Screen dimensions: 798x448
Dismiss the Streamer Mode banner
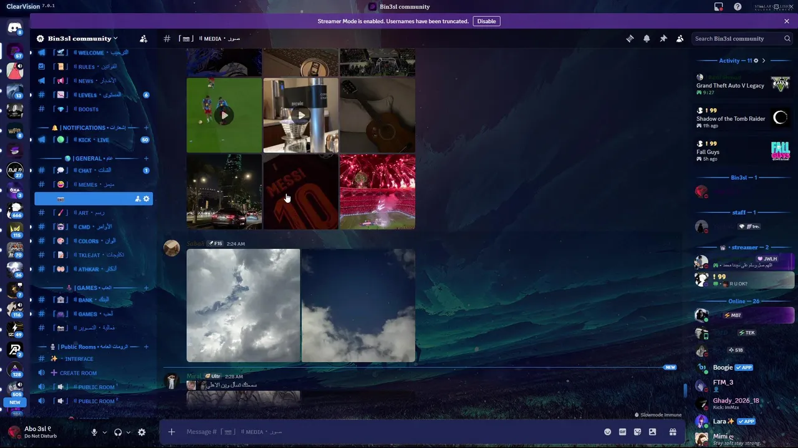click(787, 21)
